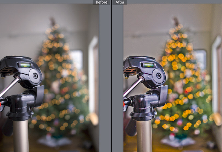Click the Before label
Viewport: 222px width, 152px height.
point(101,2)
